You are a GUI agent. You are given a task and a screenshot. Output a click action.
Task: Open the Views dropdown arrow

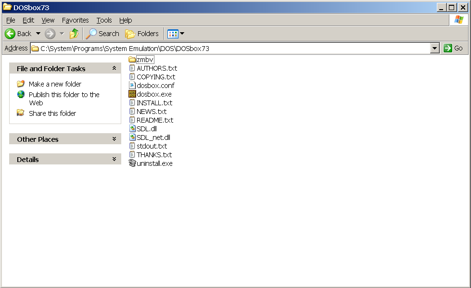click(x=182, y=34)
